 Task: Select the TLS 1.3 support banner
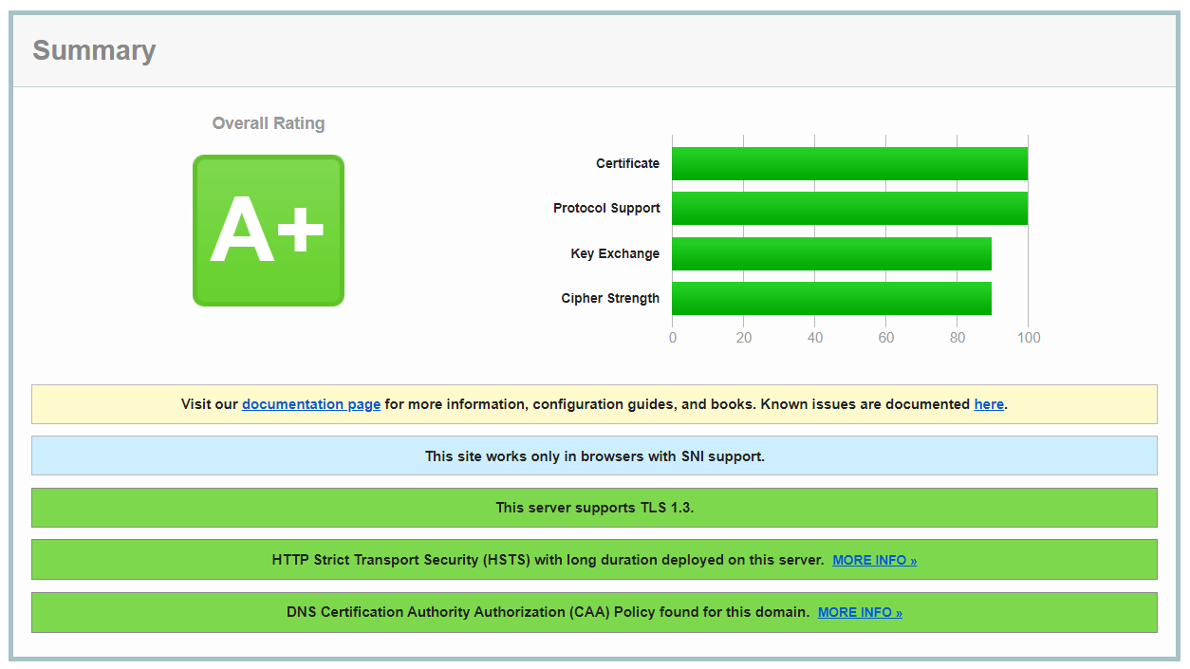pos(595,507)
